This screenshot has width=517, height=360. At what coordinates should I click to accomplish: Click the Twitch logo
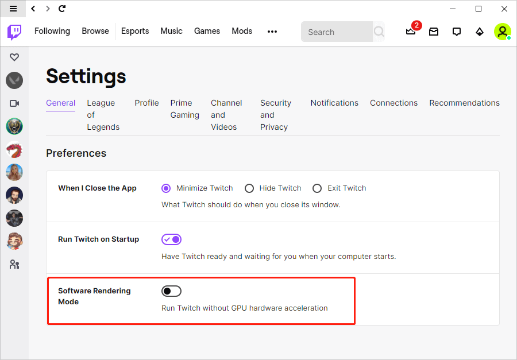14,32
